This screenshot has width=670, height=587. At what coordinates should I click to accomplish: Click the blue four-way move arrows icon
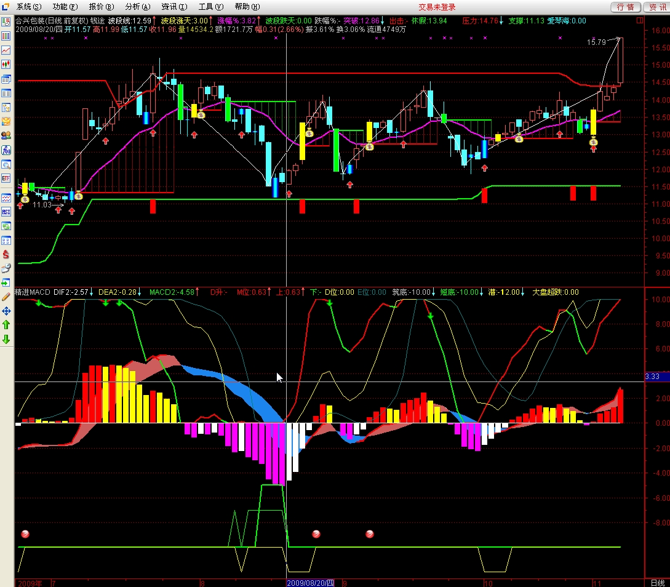pos(6,311)
